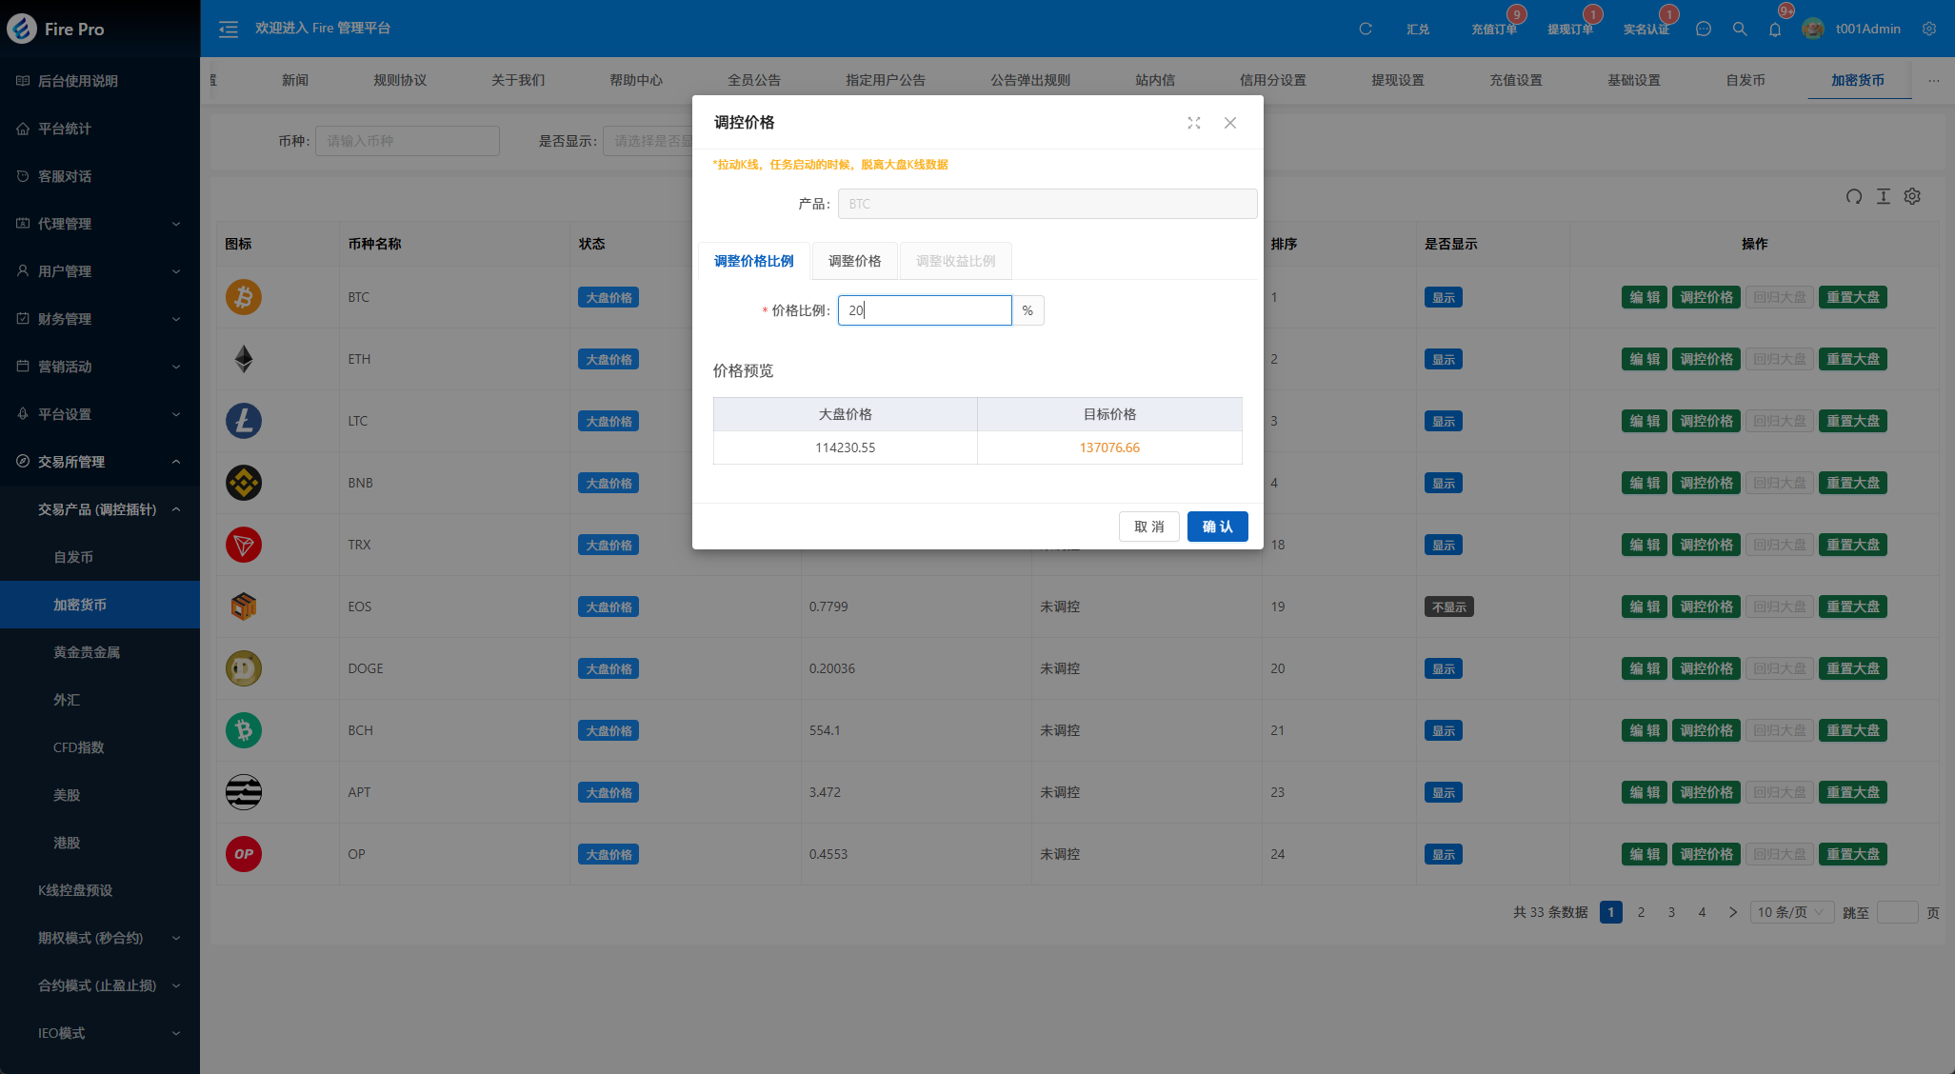Click the table column settings gear icon
Viewport: 1955px width, 1074px height.
coord(1912,196)
